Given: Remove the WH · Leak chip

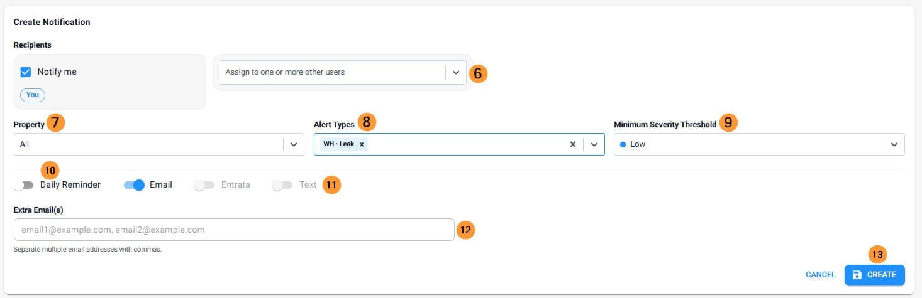Looking at the screenshot, I should coord(362,144).
